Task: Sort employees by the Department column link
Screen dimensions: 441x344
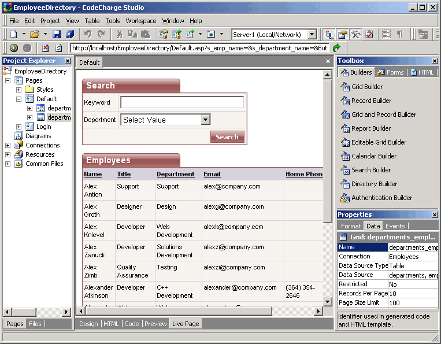Action: point(175,174)
